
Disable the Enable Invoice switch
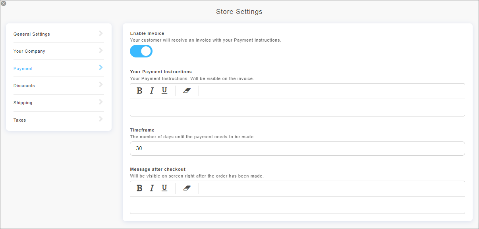(141, 51)
